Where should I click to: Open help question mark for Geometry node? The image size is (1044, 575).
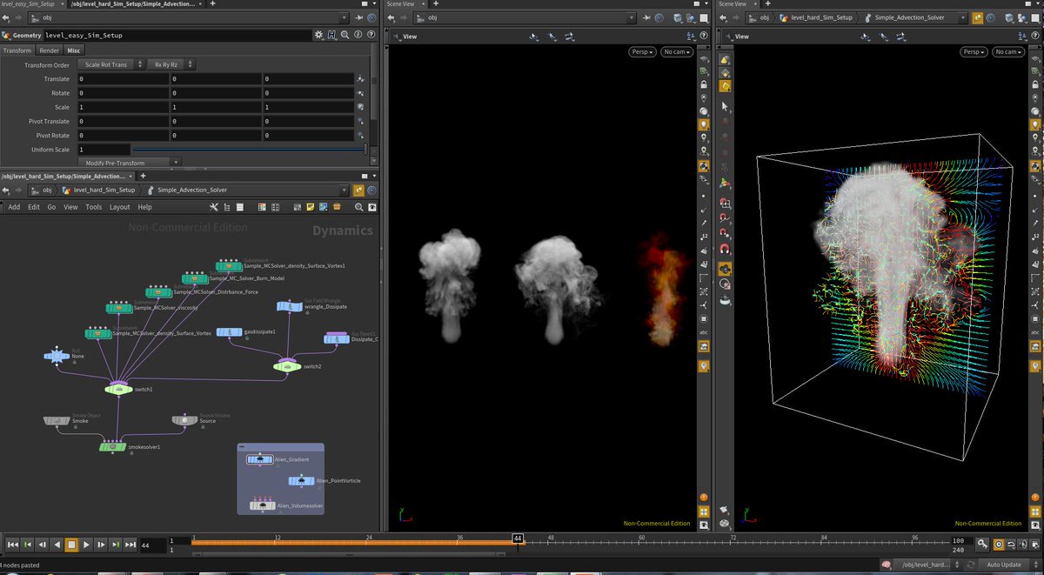pos(371,35)
